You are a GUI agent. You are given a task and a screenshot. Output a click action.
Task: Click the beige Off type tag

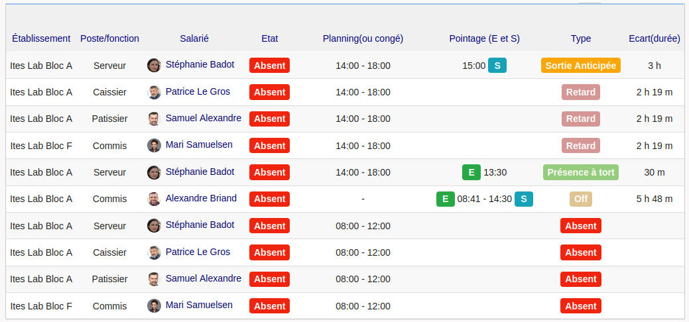click(x=580, y=199)
